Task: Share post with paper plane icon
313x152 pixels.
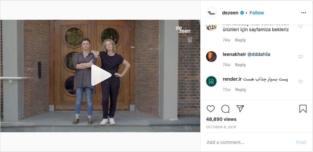Action: (240, 109)
